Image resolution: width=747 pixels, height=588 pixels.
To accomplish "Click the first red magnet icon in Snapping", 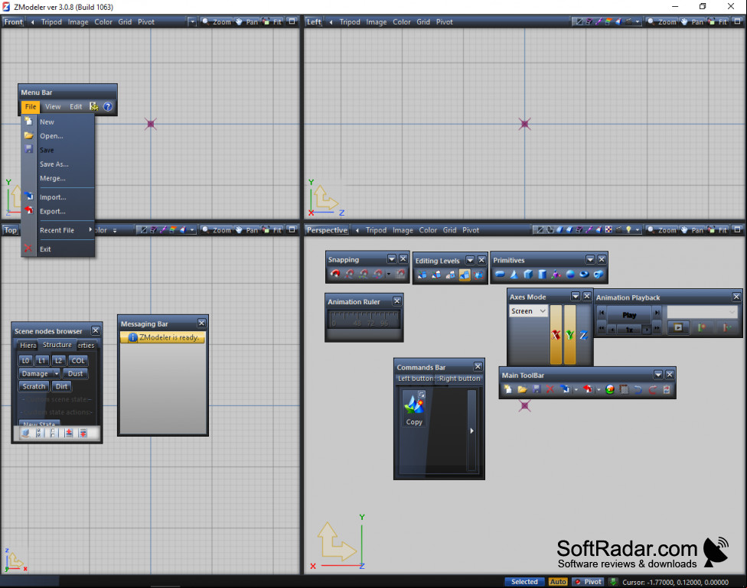I will [335, 274].
